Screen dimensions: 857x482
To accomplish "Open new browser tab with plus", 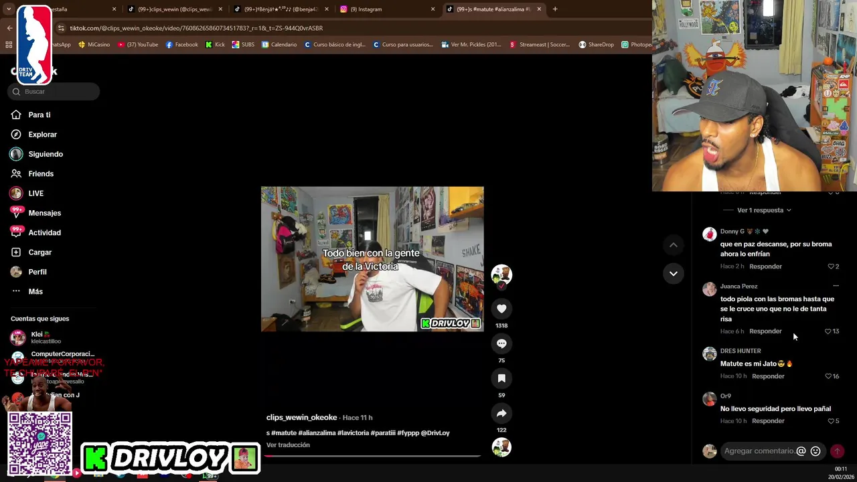I will click(555, 9).
